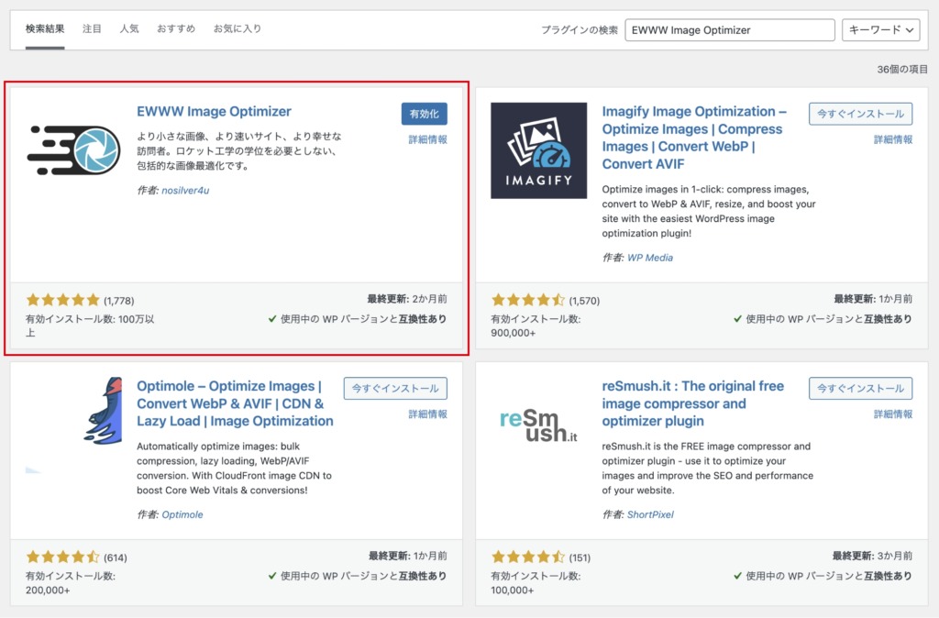939x618 pixels.
Task: Click the reSmush.it plugin description text
Action: coord(707,469)
